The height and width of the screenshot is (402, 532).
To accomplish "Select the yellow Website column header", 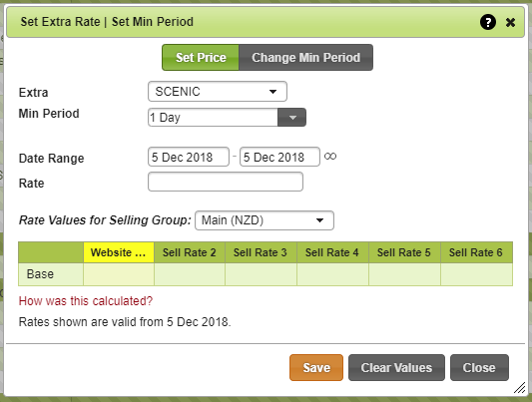I will [119, 252].
